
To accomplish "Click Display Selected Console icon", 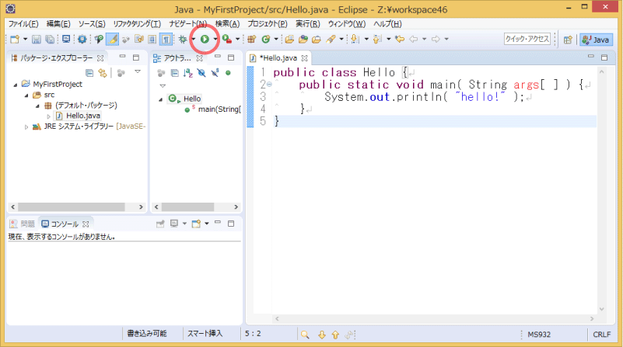I will (174, 224).
